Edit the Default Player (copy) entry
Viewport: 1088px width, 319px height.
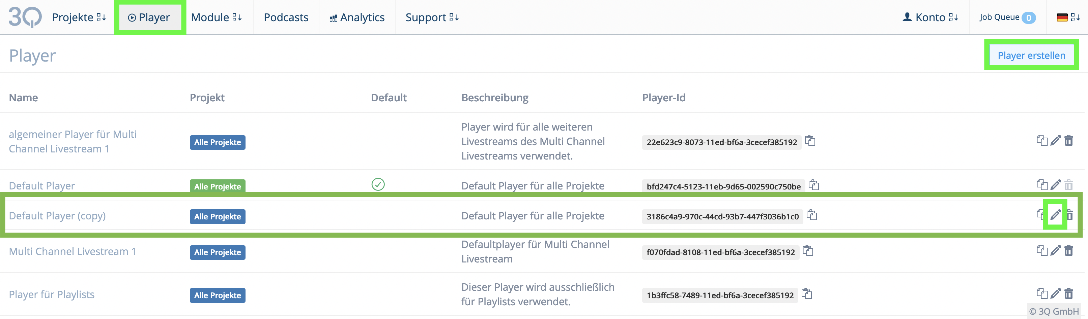[1055, 215]
